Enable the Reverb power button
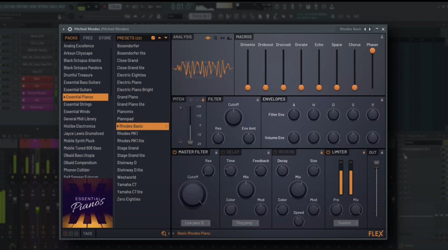The image size is (448, 250). pos(275,152)
